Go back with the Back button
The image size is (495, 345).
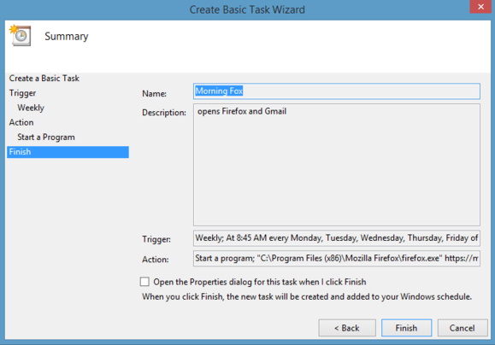pos(347,328)
